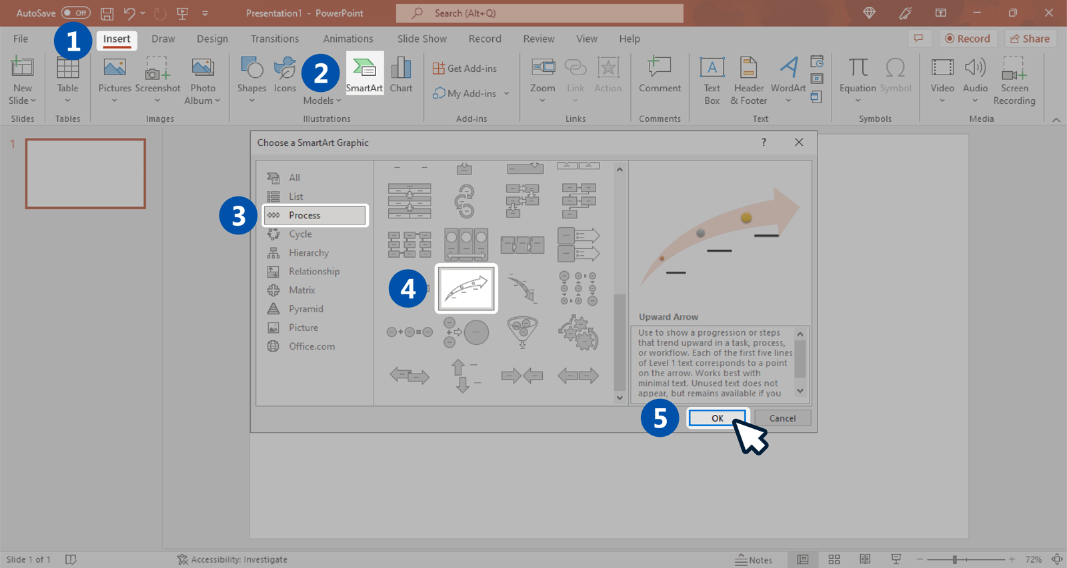Insert Icons from the ribbon
The height and width of the screenshot is (568, 1067).
click(285, 76)
